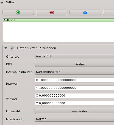Open Intervalleinheiten dropdown showing Karteneinheiten

(x=74, y=72)
